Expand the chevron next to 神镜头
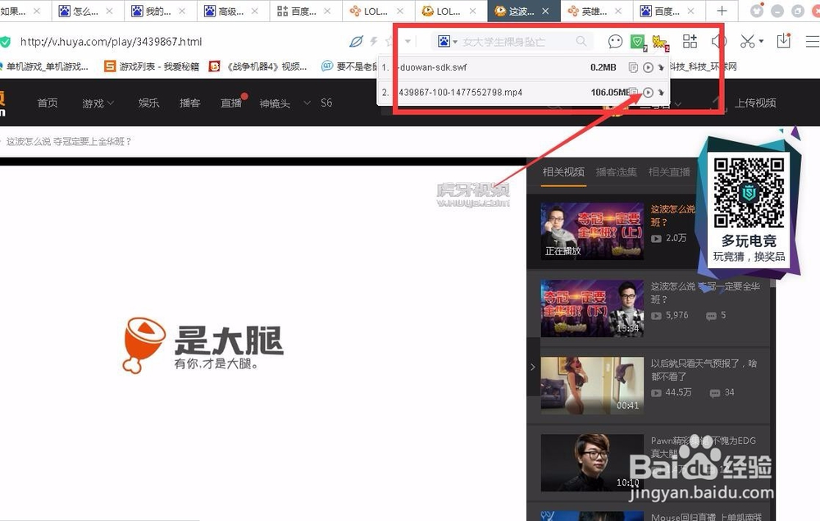This screenshot has width=820, height=521. (307, 103)
